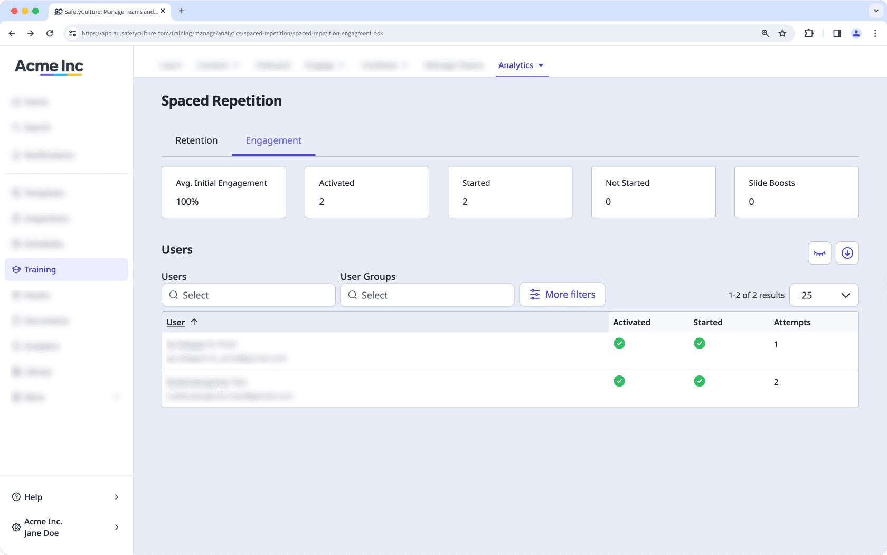Open the Help section
Screen dimensions: 887x555
click(33, 497)
